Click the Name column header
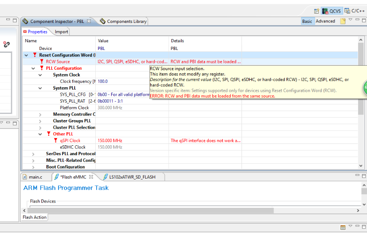 [31, 41]
